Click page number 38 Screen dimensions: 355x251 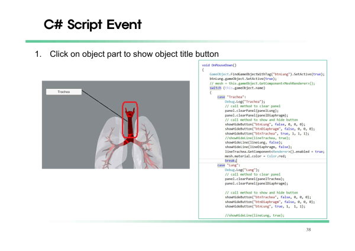[x=308, y=230]
